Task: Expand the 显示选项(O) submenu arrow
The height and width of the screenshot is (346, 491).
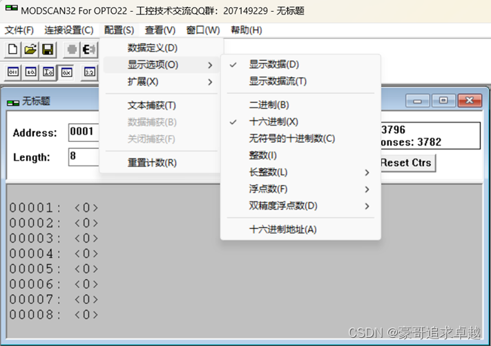Action: [210, 65]
